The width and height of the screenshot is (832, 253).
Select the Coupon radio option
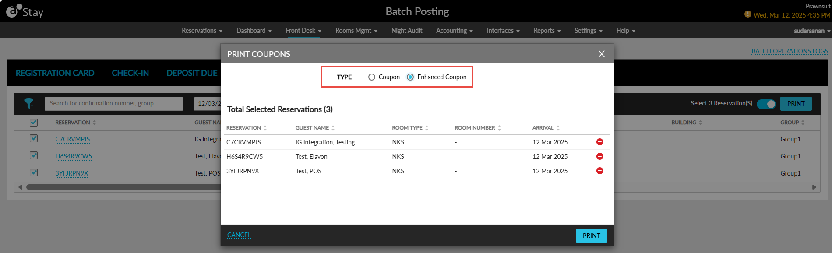[x=372, y=77]
